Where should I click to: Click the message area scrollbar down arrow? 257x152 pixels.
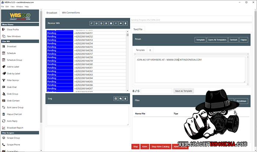(248, 84)
